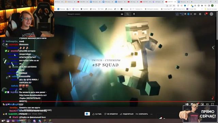Open the Другие закладки bookmarks folder
The image size is (218, 123).
point(211,9)
